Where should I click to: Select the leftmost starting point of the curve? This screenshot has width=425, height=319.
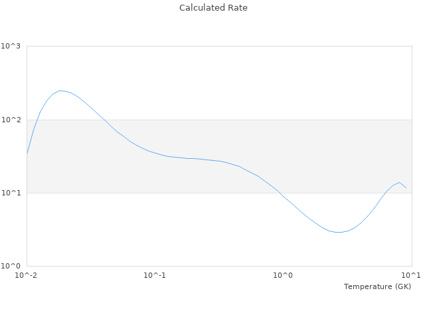coord(27,154)
